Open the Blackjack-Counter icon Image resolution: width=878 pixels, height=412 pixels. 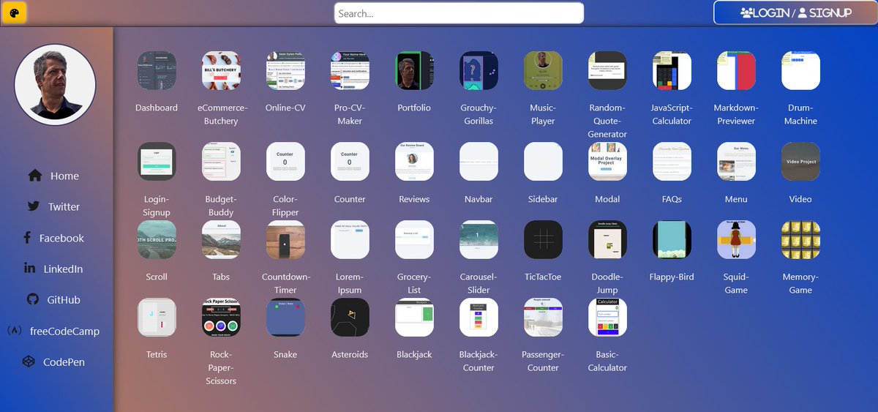tap(479, 317)
